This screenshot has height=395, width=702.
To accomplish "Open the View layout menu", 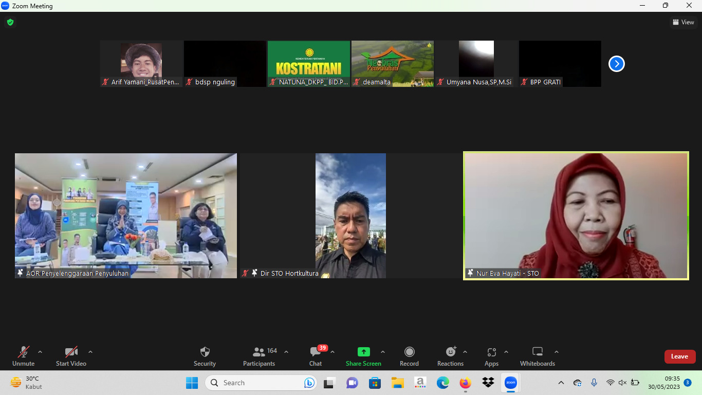I will coord(683,22).
